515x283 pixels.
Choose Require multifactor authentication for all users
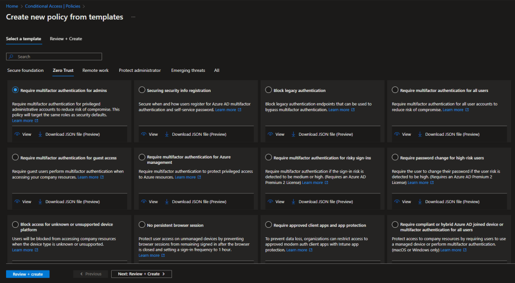(x=395, y=90)
